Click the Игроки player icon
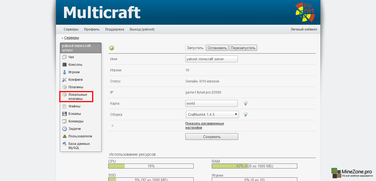 click(65, 72)
